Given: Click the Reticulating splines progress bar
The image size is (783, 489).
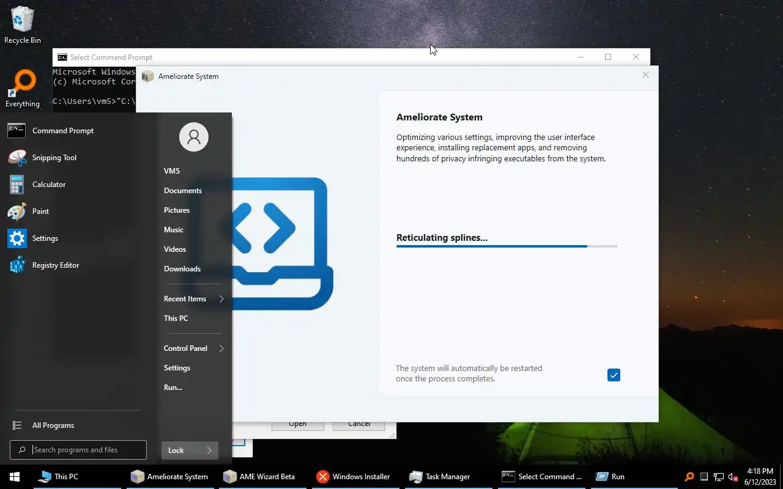Looking at the screenshot, I should coord(507,246).
